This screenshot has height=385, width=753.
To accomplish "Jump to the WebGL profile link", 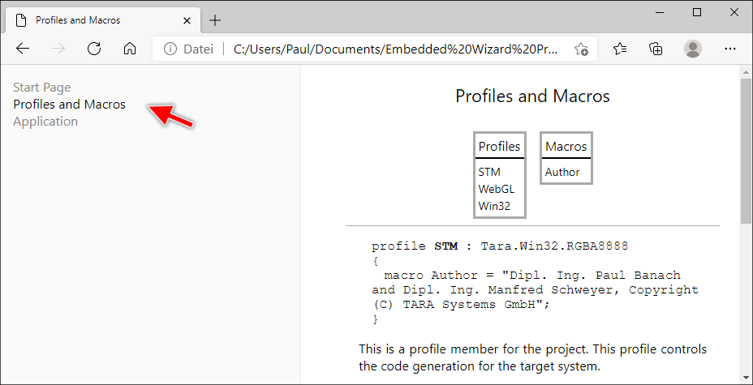I will [497, 189].
